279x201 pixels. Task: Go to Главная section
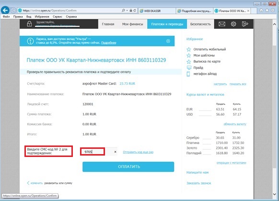point(108,24)
